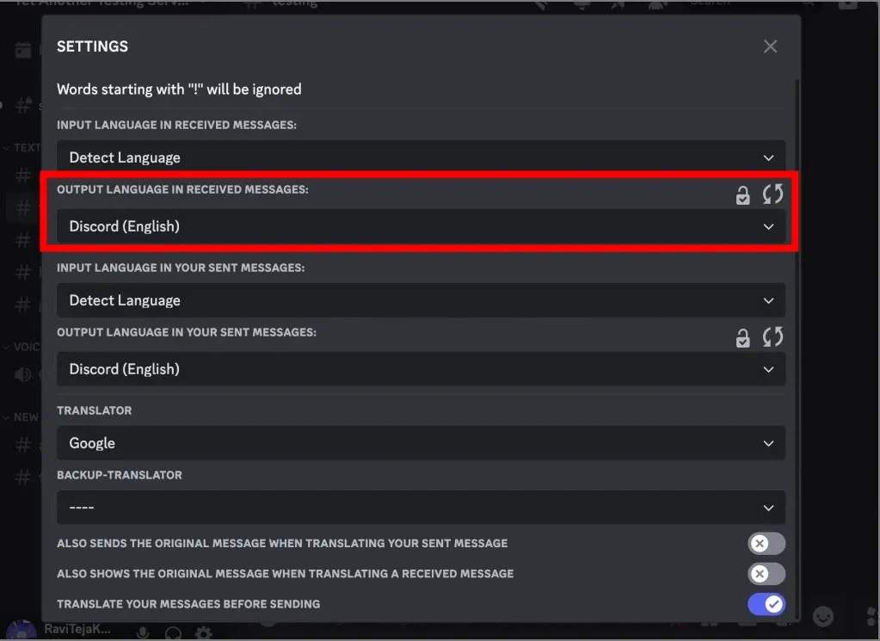
Task: Expand the Backup-Translator dropdown
Action: coord(421,508)
